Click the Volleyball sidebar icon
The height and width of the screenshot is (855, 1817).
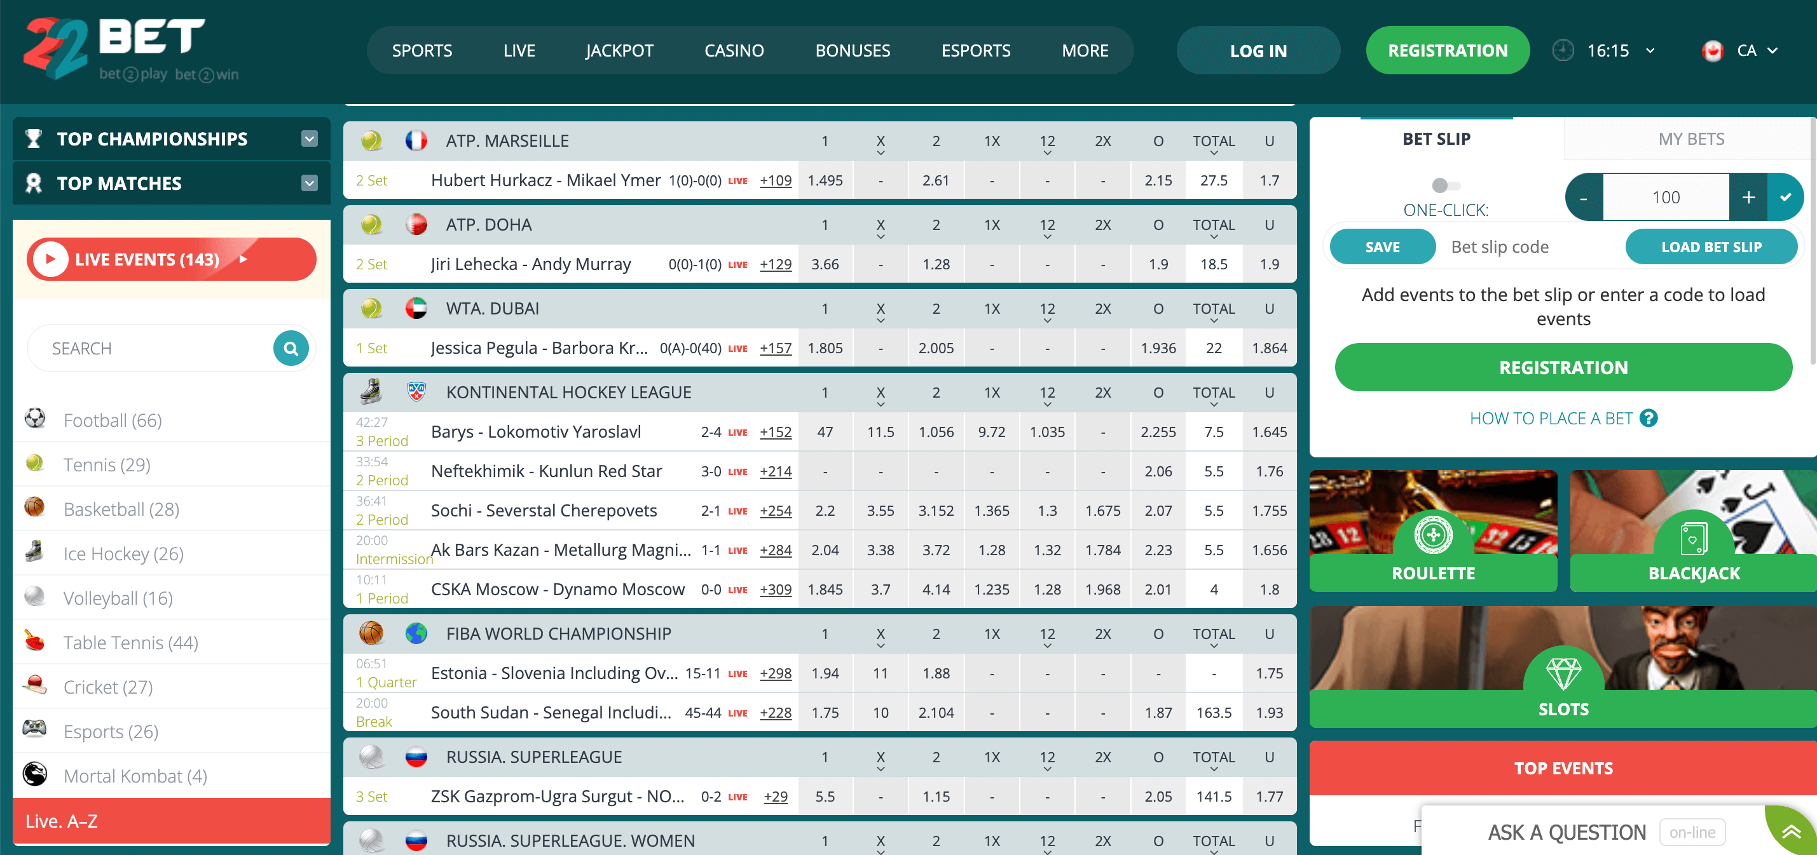coord(34,596)
